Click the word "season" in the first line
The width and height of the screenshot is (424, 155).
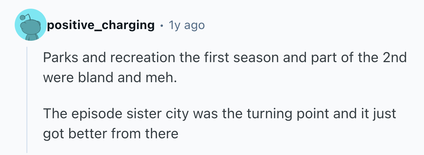click(254, 58)
